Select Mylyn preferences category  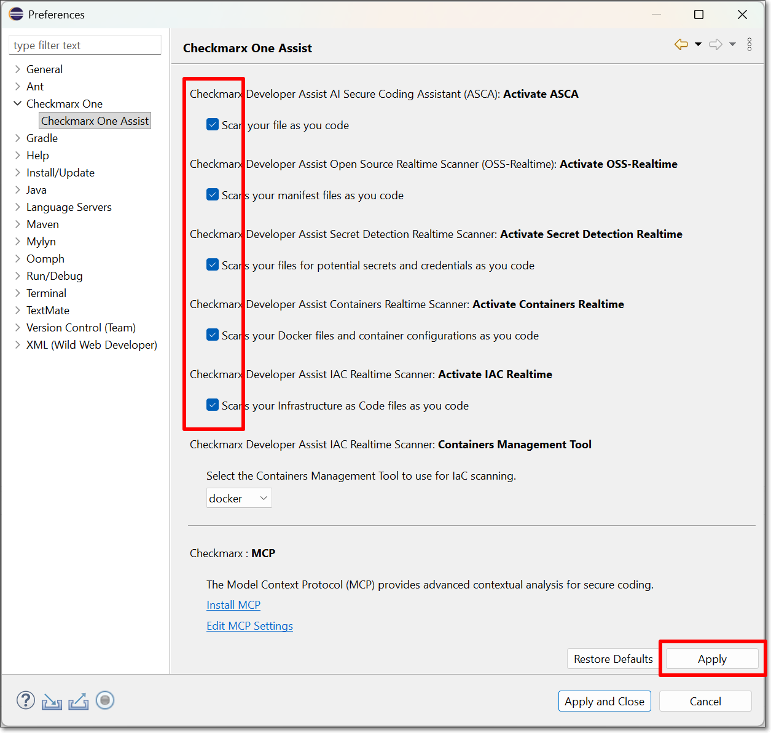[x=41, y=241]
